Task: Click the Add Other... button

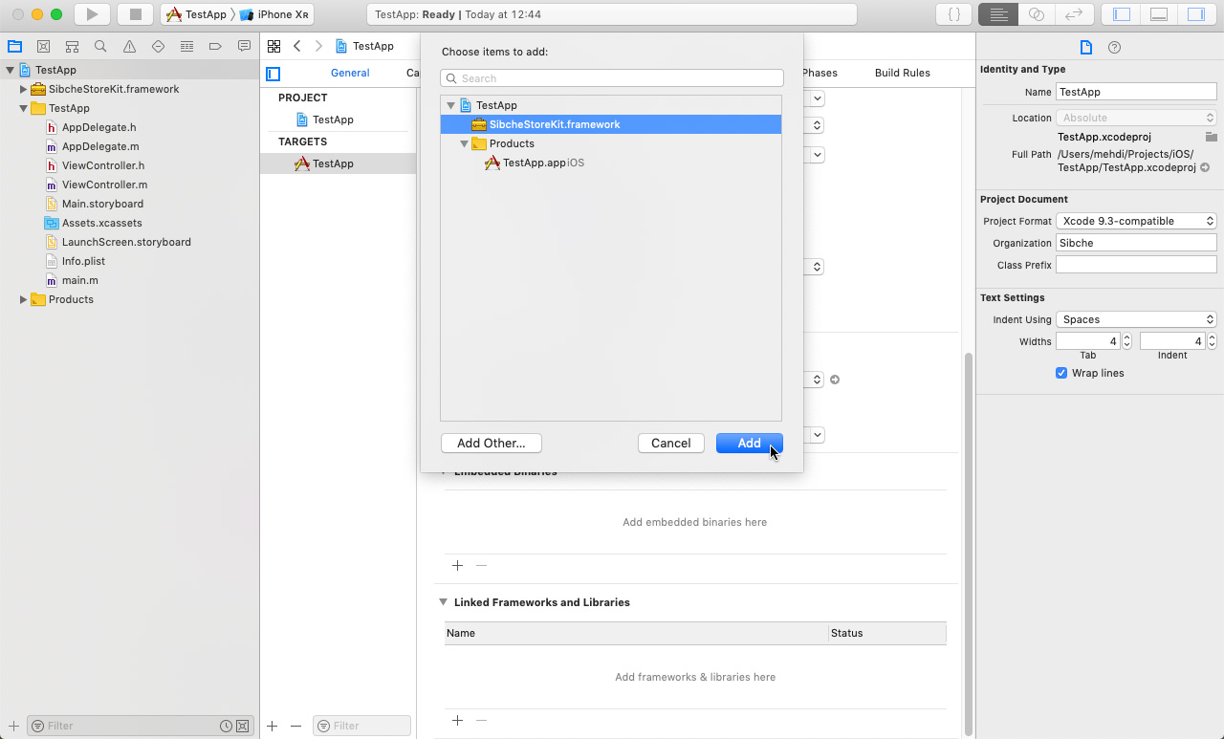Action: pyautogui.click(x=492, y=443)
